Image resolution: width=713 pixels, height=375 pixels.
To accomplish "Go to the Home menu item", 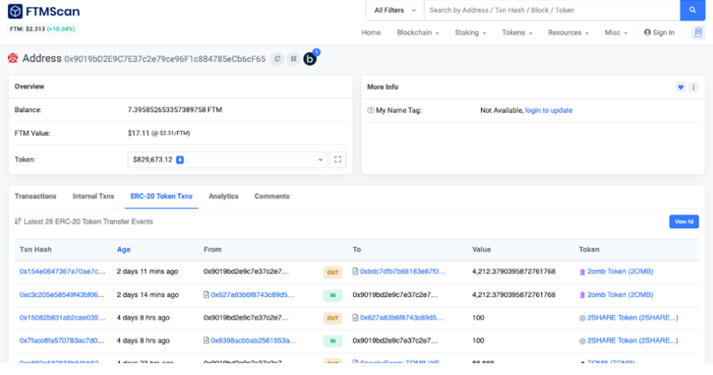I will 371,33.
